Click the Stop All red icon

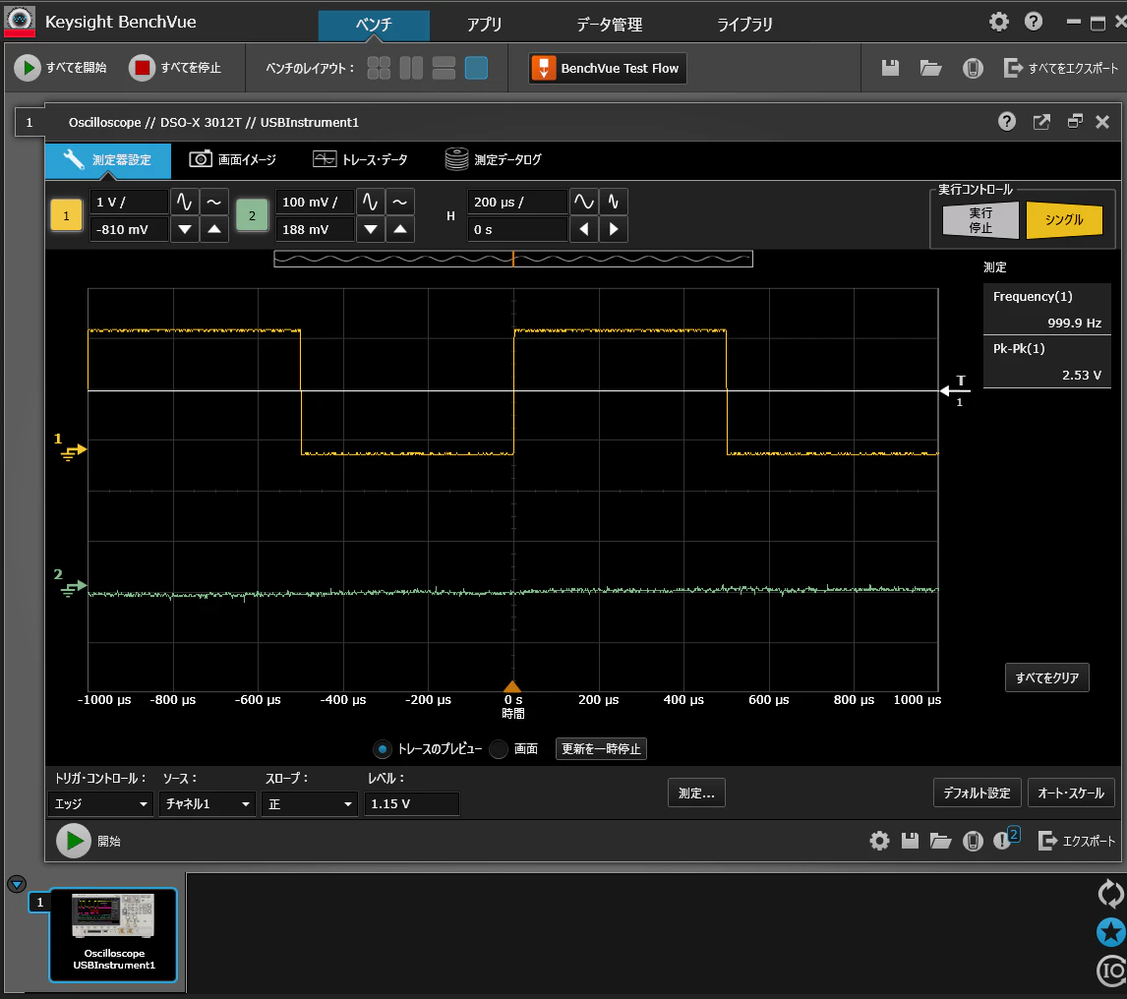pos(142,68)
